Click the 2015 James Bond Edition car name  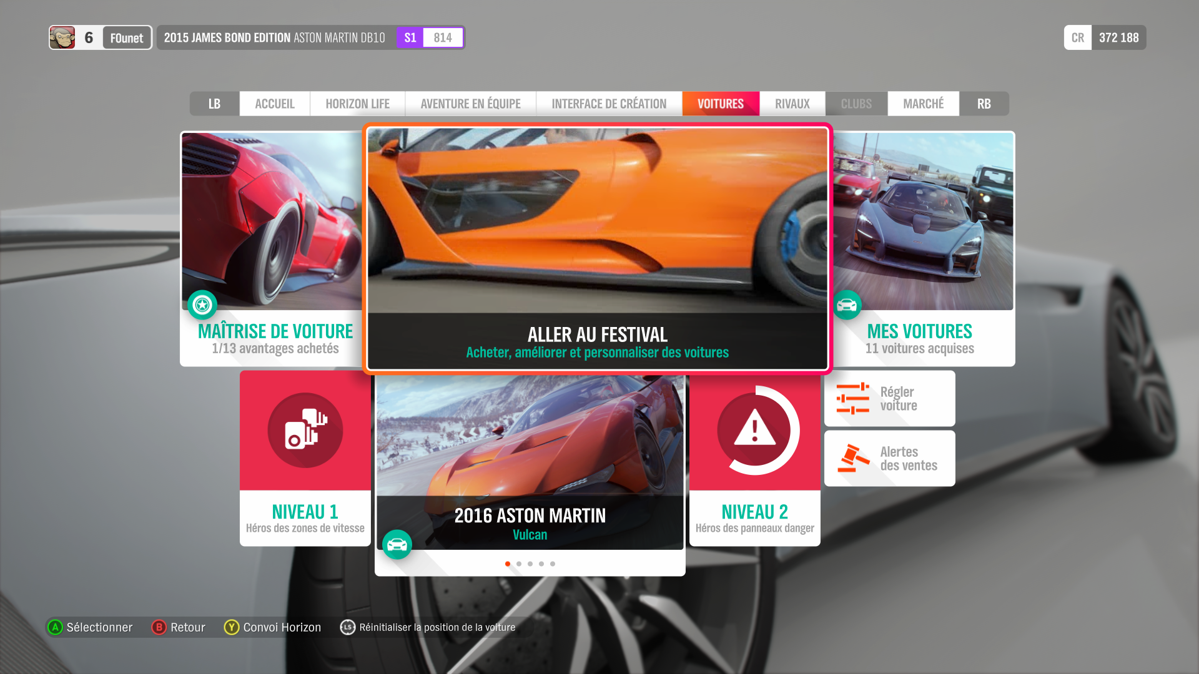tap(275, 37)
